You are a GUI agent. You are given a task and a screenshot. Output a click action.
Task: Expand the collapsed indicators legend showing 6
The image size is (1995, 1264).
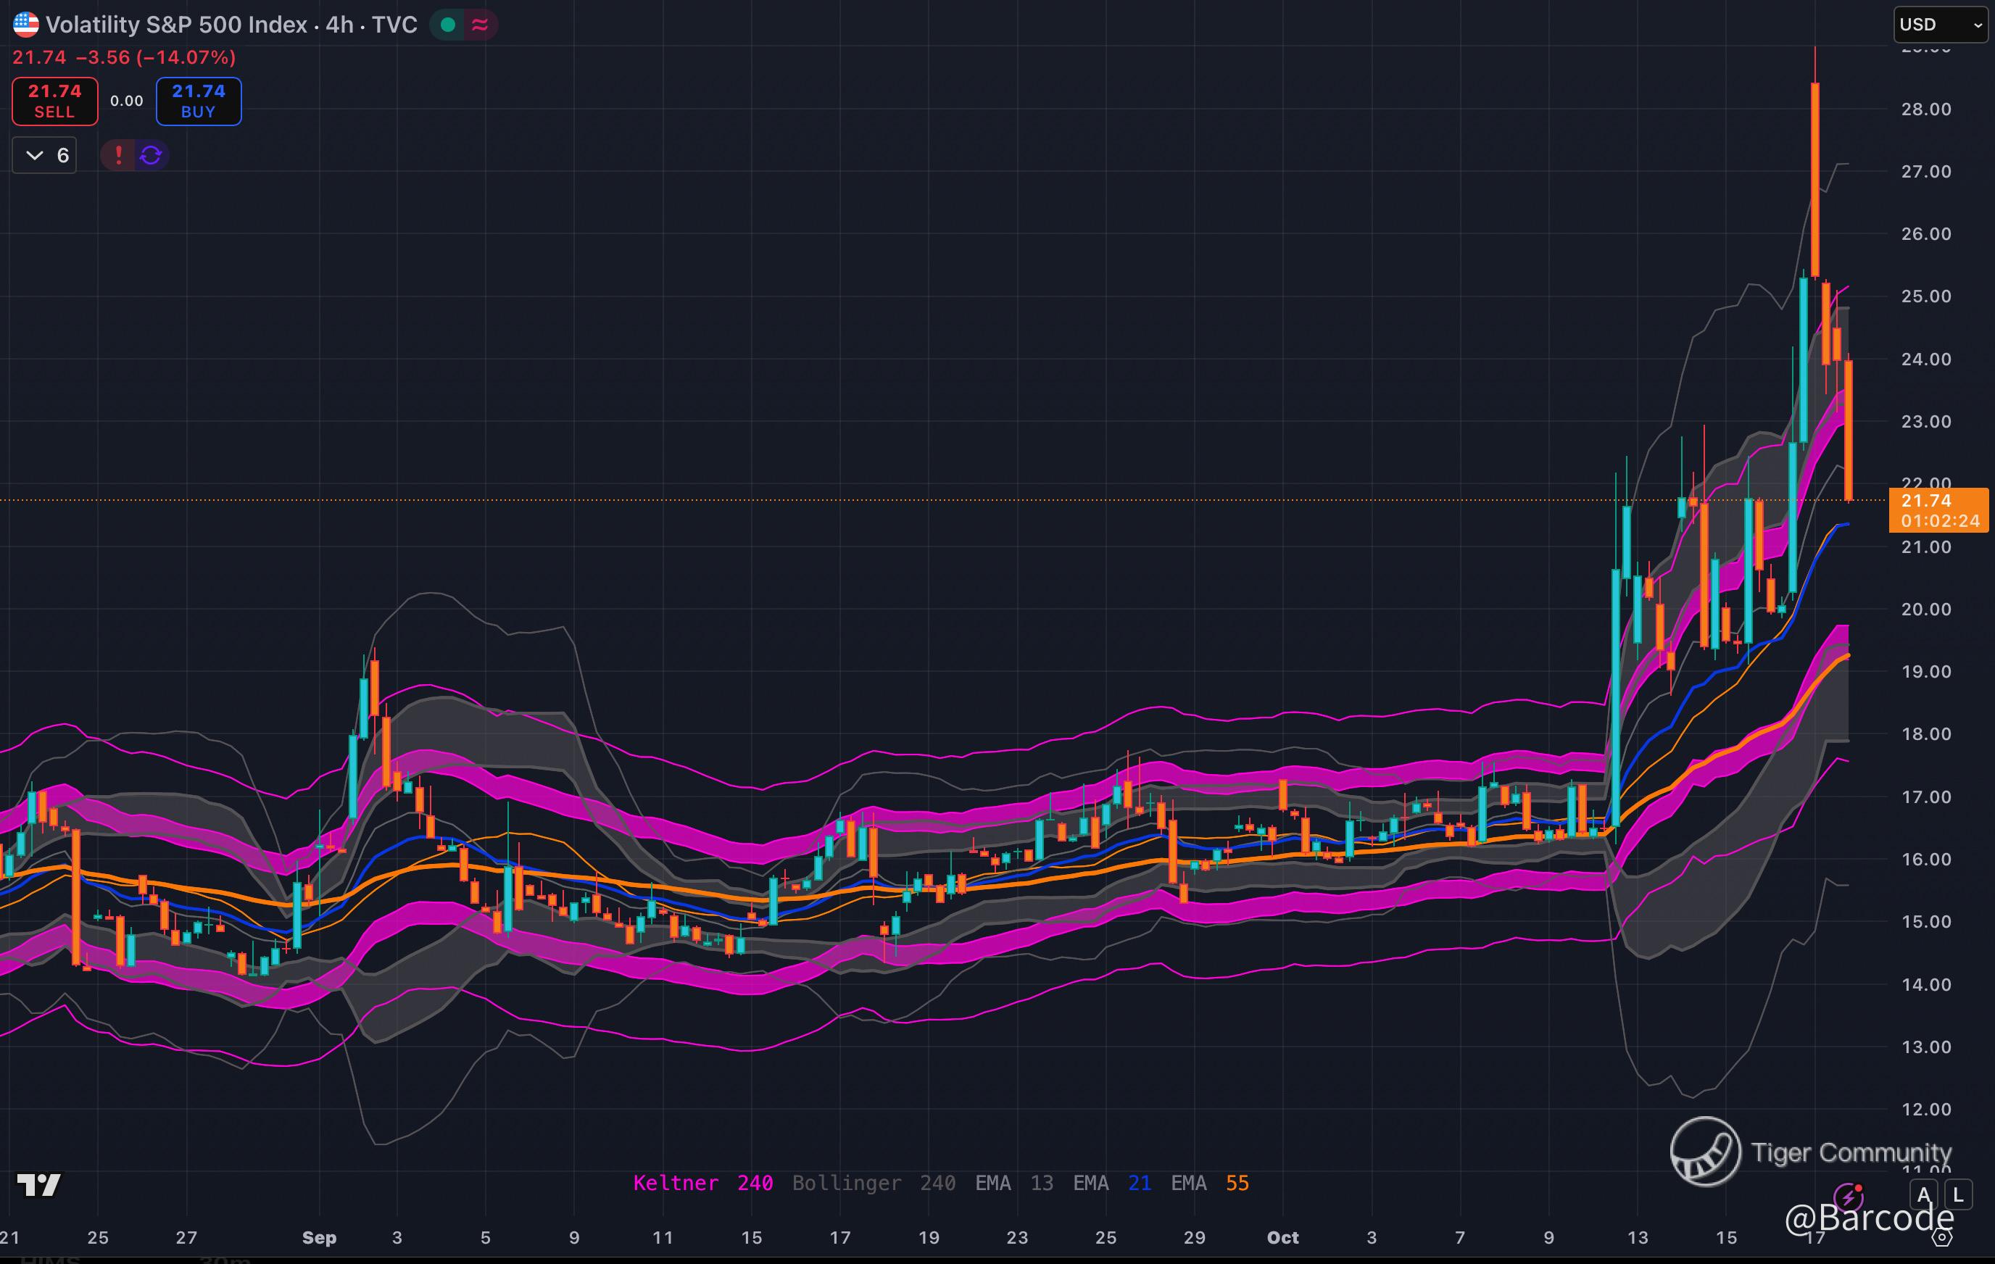[45, 155]
